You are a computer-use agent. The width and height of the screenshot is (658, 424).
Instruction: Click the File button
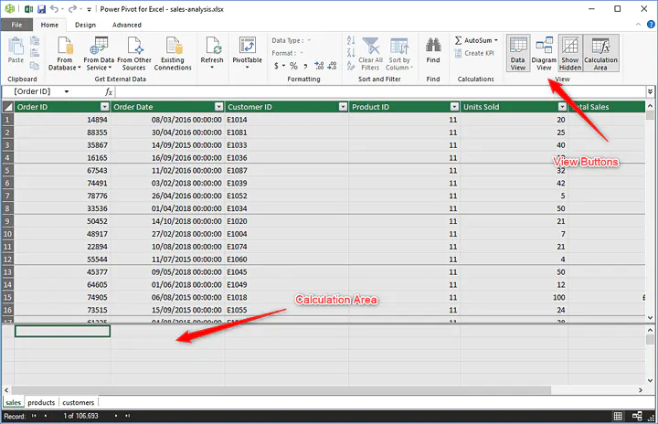(16, 25)
